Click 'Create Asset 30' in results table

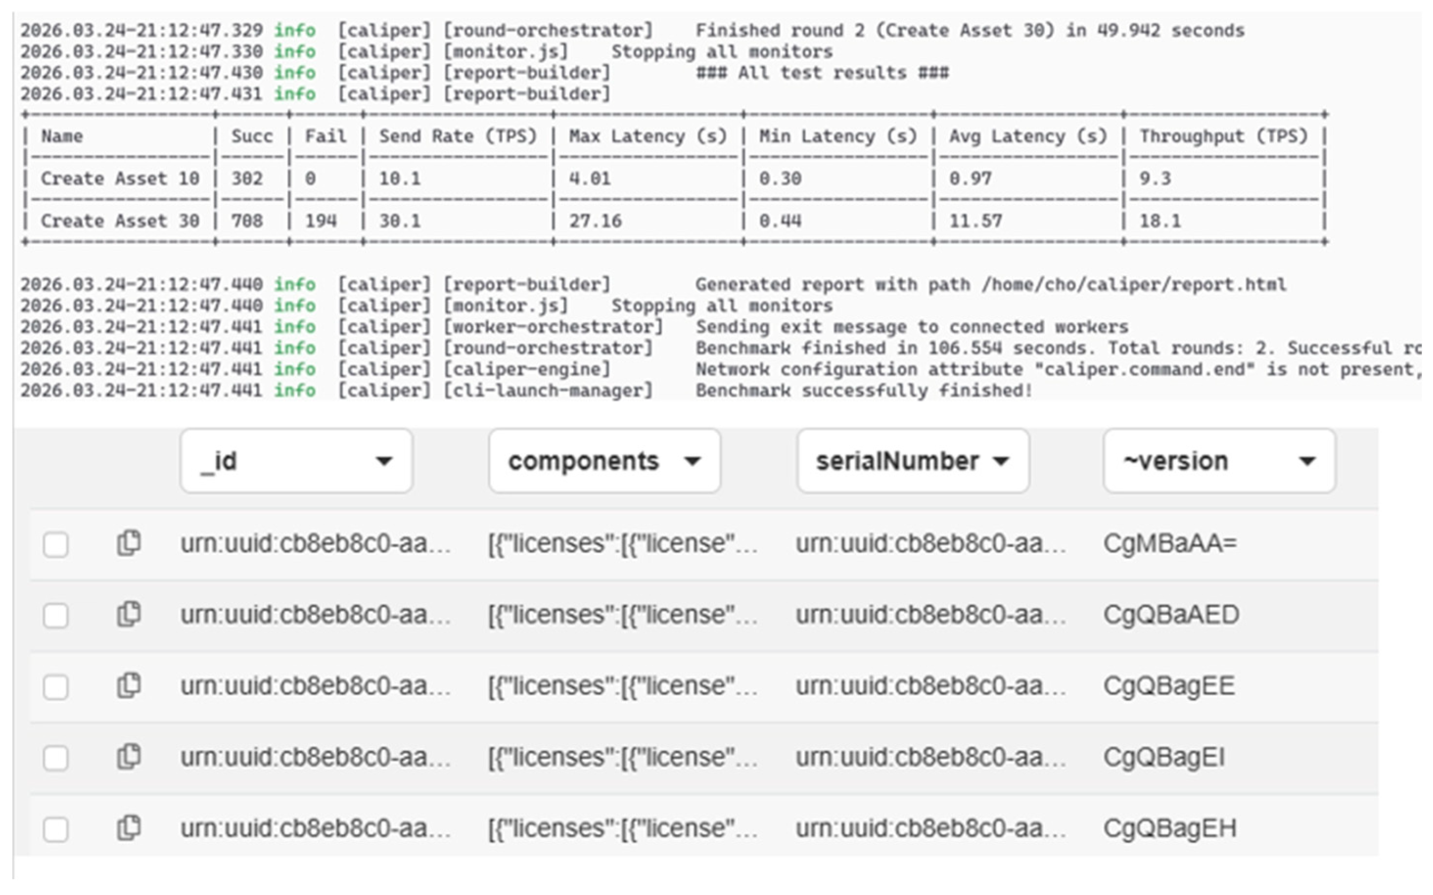click(120, 221)
